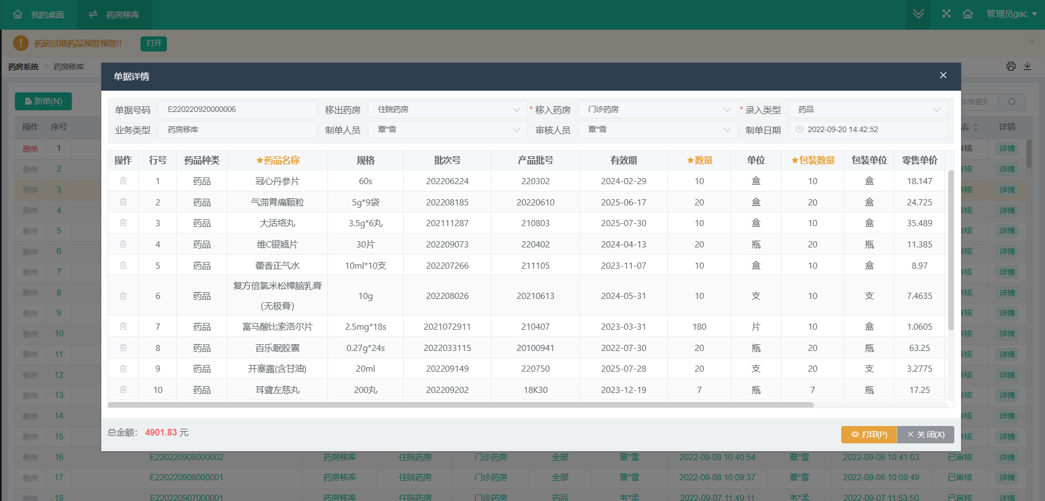The width and height of the screenshot is (1045, 501).
Task: Dismiss the expiry warning banner
Action: pos(1032,41)
